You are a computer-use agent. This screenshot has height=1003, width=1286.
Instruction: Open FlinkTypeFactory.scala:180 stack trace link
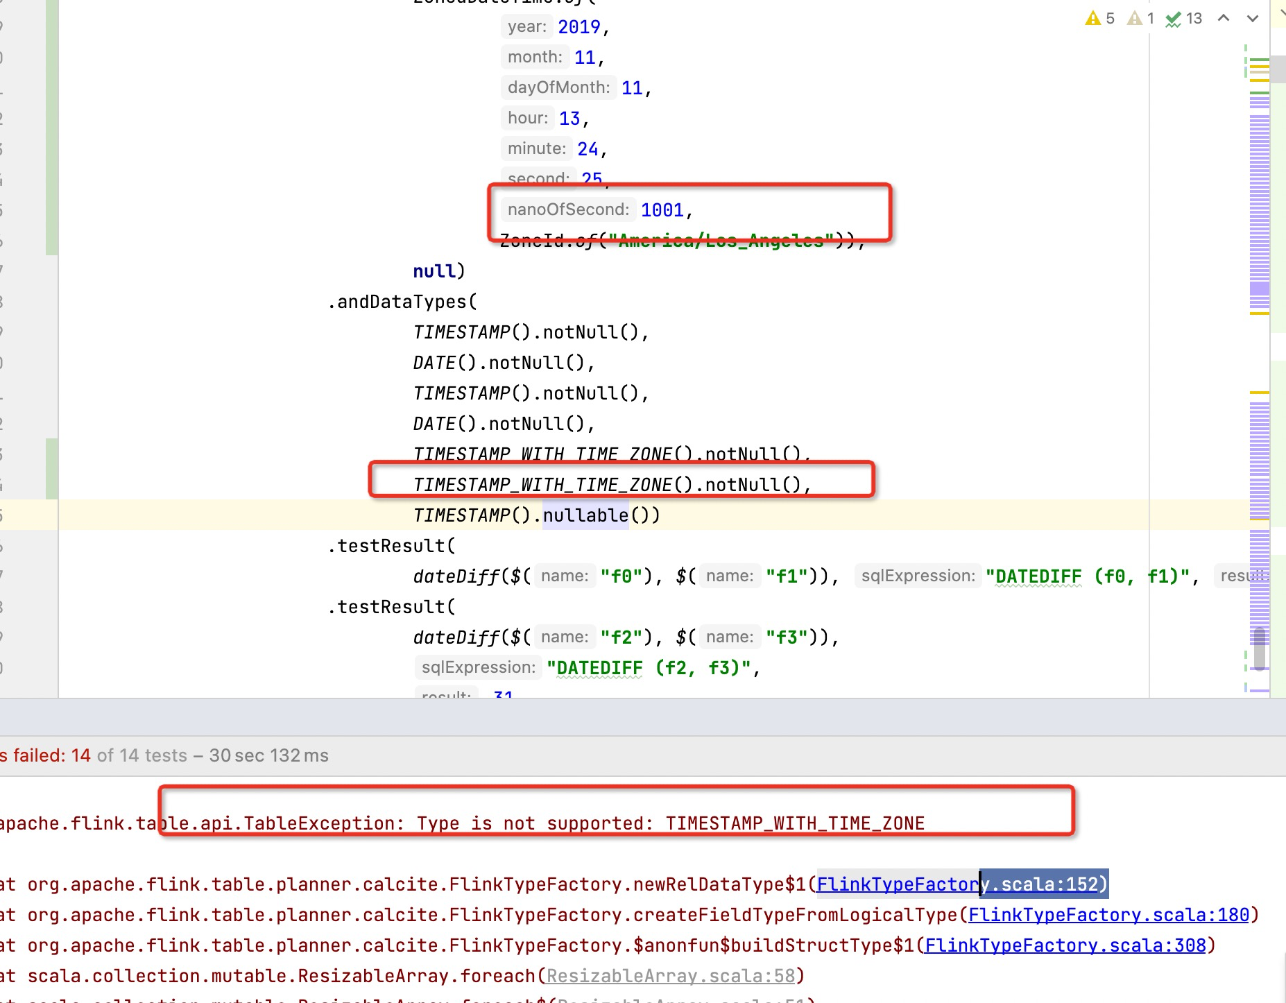coord(1109,915)
